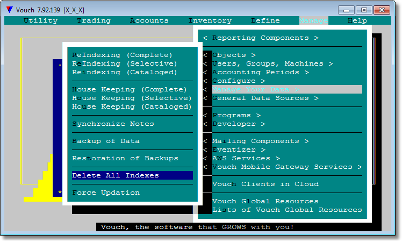Expand Users, Groups, Machines submenu
This screenshot has width=402, height=242.
pos(268,63)
